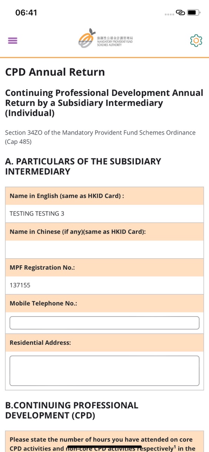Tap the CPD Annual Return page title

55,72
